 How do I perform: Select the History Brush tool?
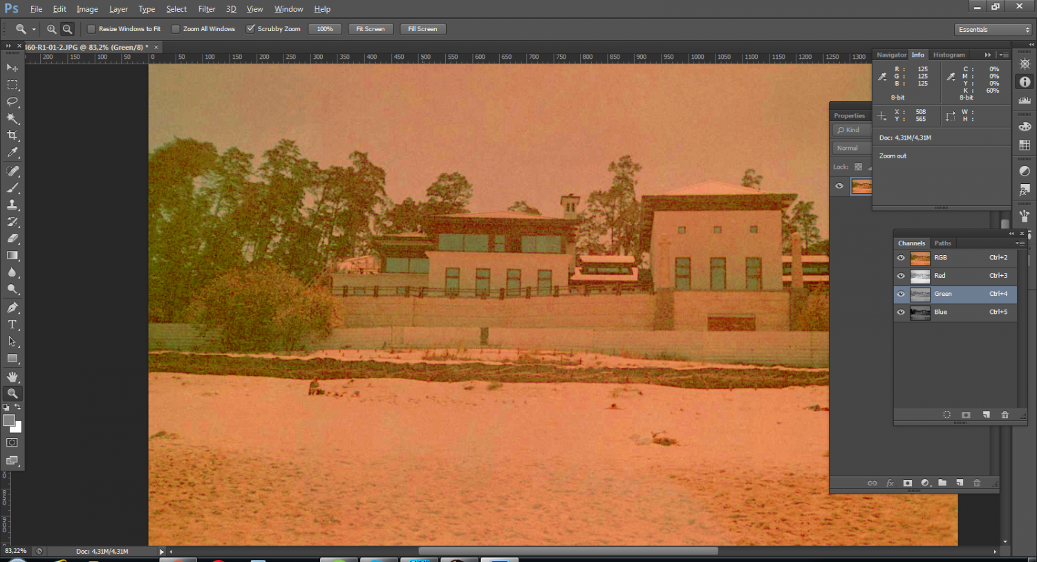pos(12,222)
